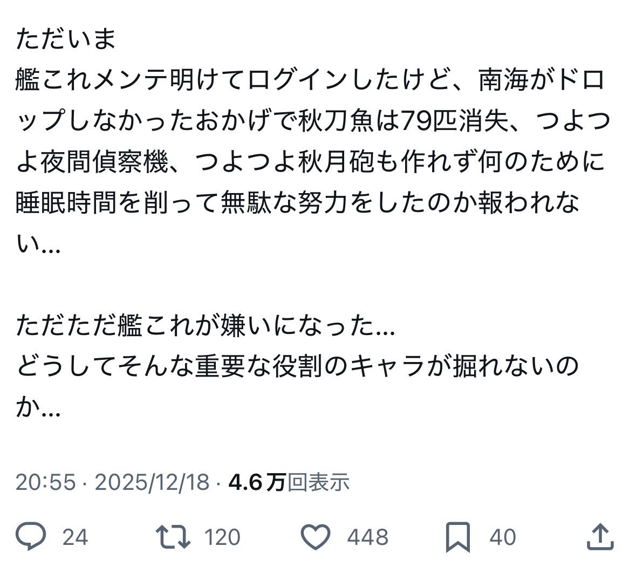Click the line starting どうしてそんな重要な役割
The image size is (636, 567).
pyautogui.click(x=297, y=367)
